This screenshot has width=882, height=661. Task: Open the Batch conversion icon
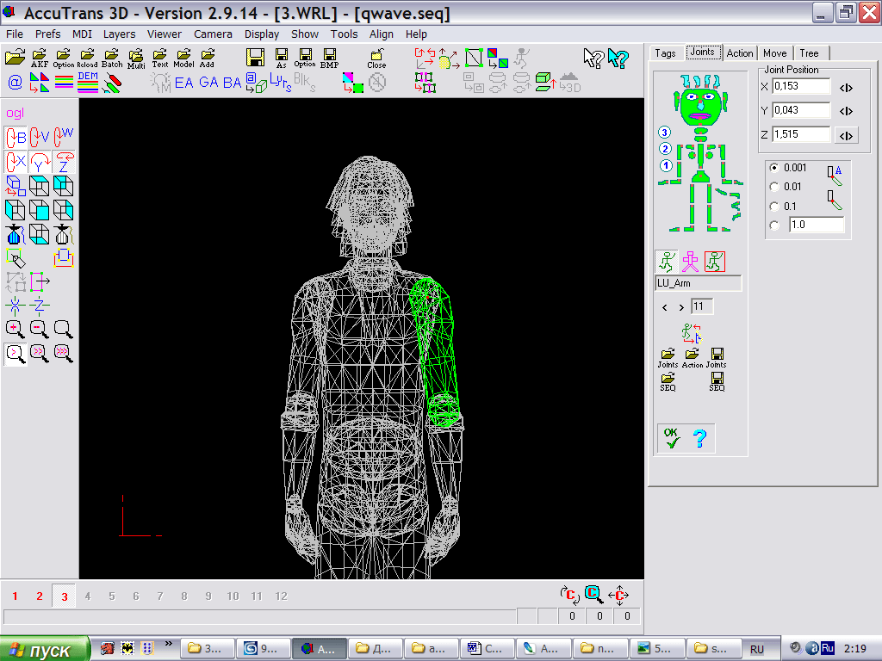click(x=112, y=59)
